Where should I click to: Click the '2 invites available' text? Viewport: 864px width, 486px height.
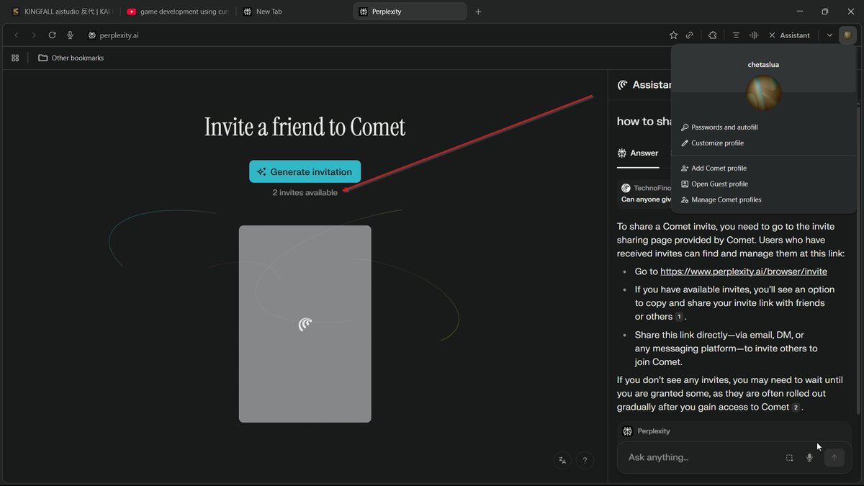(x=305, y=193)
